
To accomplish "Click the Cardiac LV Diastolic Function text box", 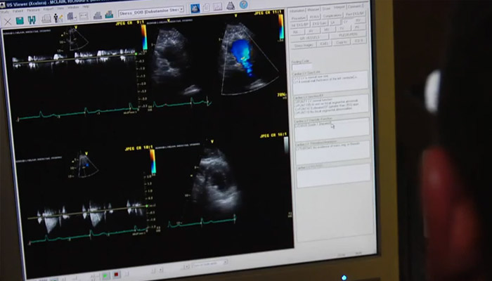I will click(332, 129).
